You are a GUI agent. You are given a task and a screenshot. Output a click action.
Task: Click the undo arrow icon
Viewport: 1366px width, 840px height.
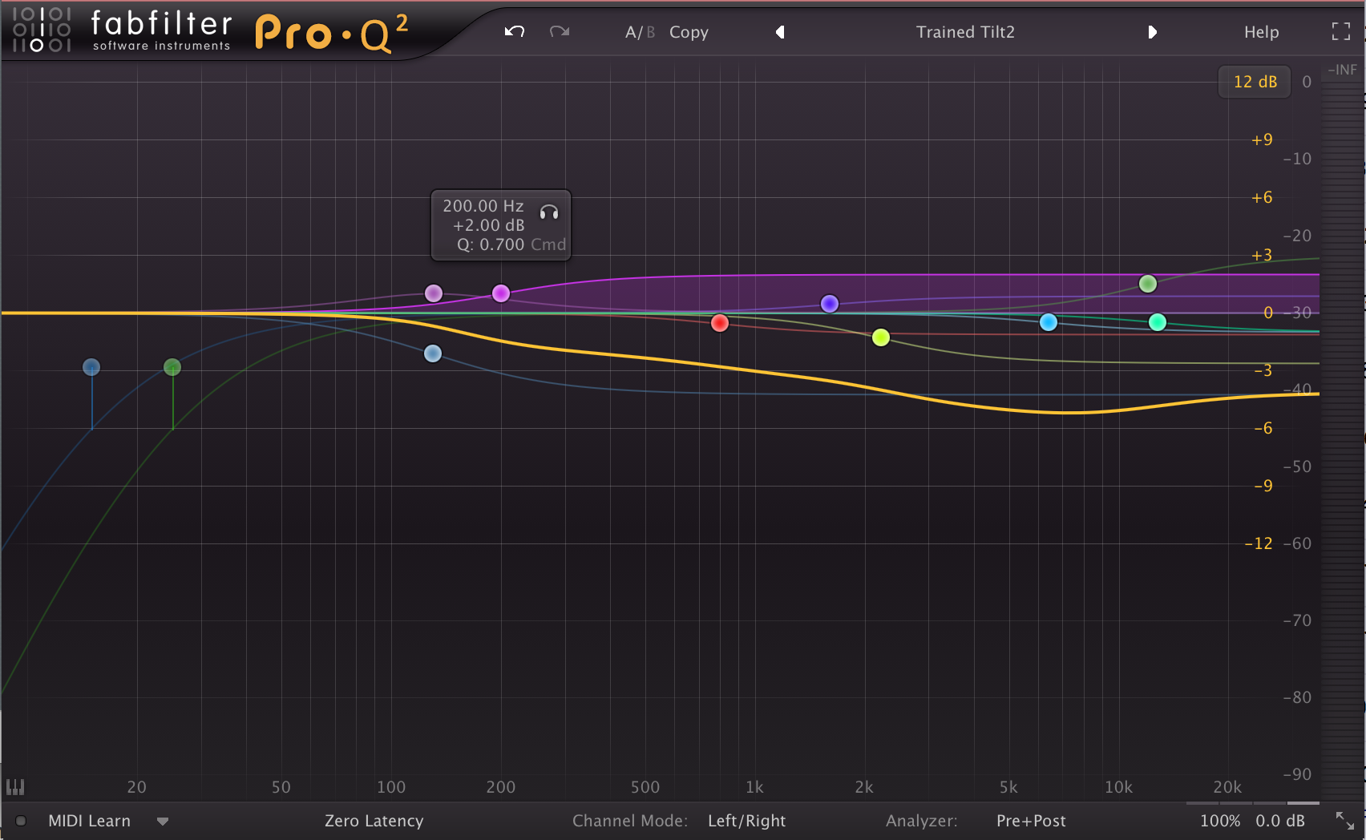click(515, 32)
